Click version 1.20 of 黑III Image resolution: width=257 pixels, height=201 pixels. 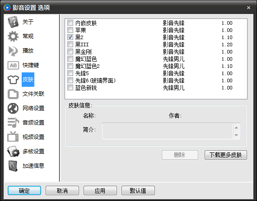[x=227, y=45]
